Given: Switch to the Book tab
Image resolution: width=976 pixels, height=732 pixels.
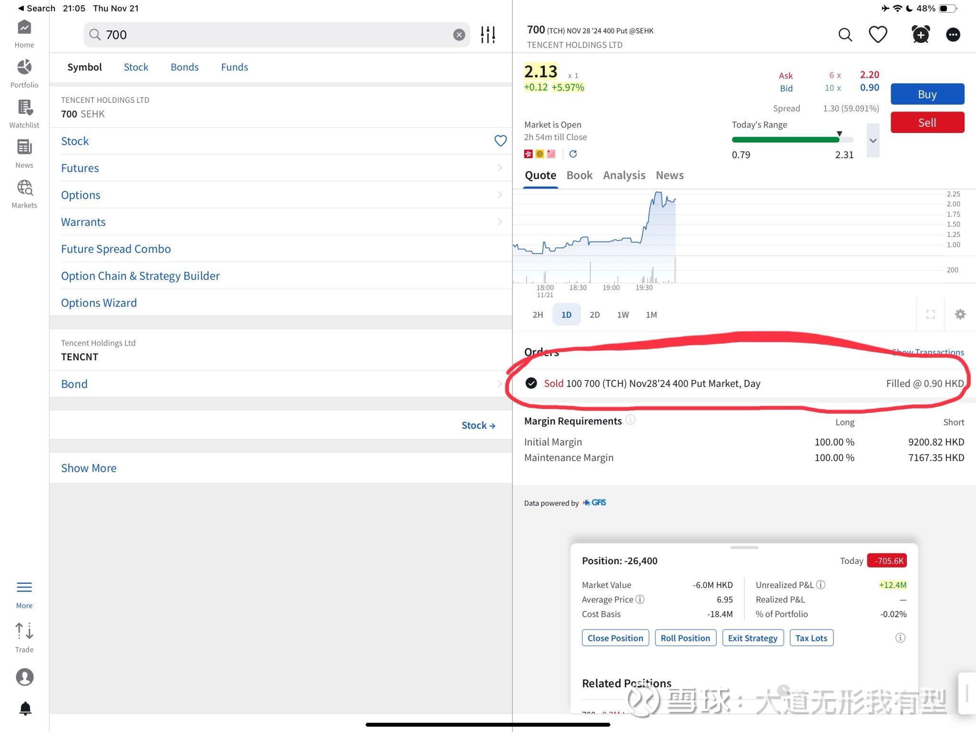Looking at the screenshot, I should [x=579, y=175].
